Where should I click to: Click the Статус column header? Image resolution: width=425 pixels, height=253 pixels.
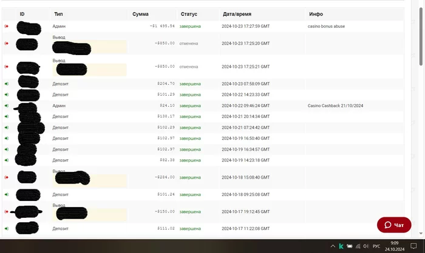coord(189,14)
